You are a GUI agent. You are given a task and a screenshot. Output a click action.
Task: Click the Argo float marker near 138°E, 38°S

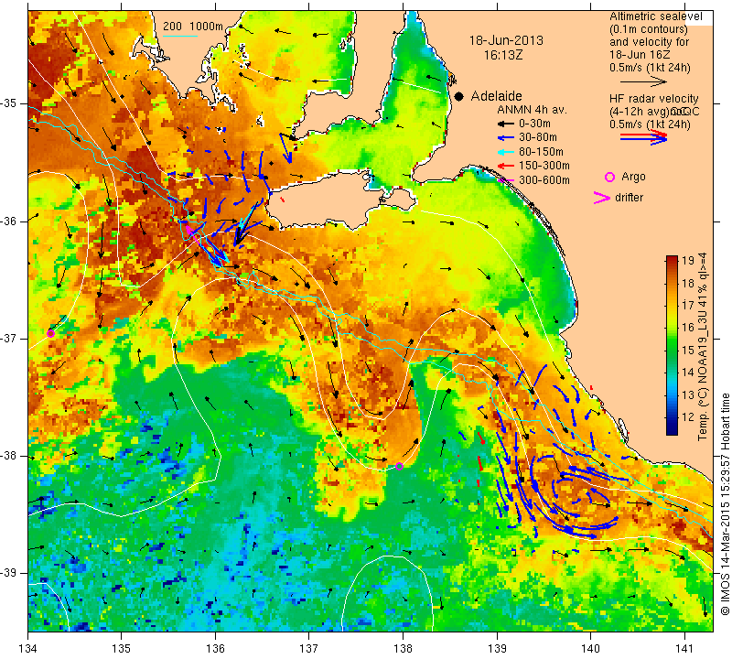399,466
